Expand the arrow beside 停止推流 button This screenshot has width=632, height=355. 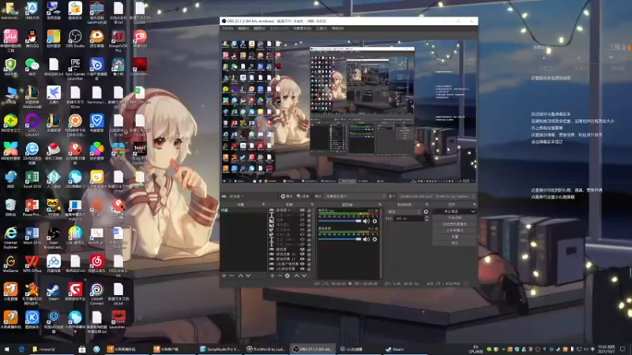[472, 211]
